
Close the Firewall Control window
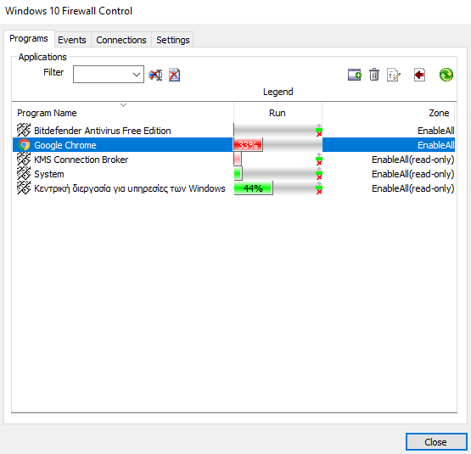coord(436,442)
